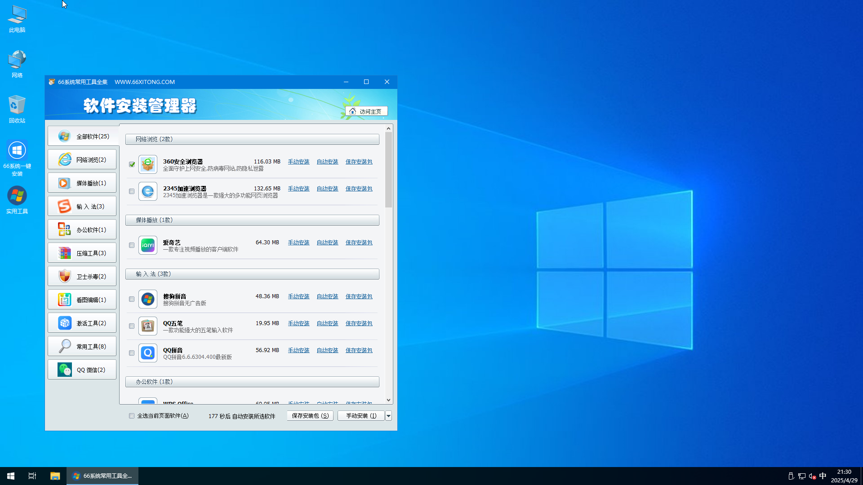Select the 输入法(3) category tab
Image resolution: width=863 pixels, height=485 pixels.
(x=82, y=206)
